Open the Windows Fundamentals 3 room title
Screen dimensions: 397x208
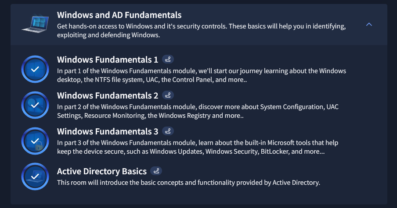[107, 131]
